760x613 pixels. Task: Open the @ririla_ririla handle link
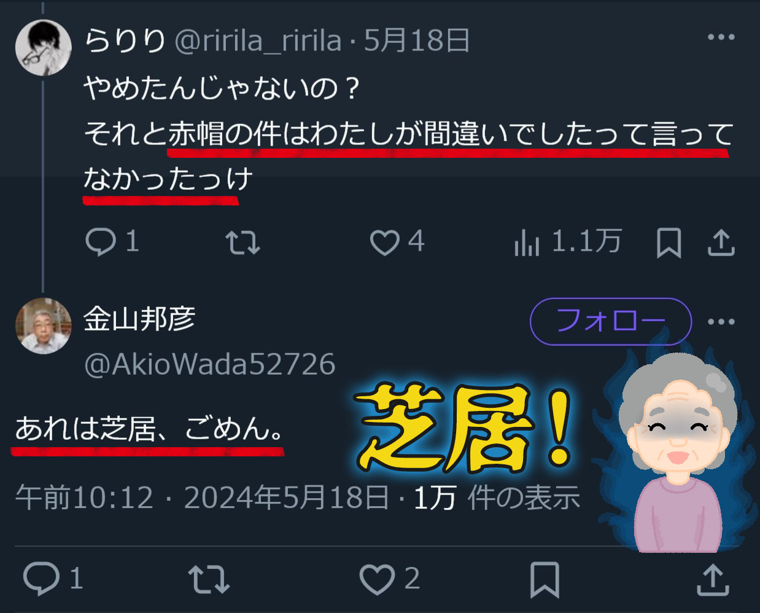pyautogui.click(x=258, y=41)
